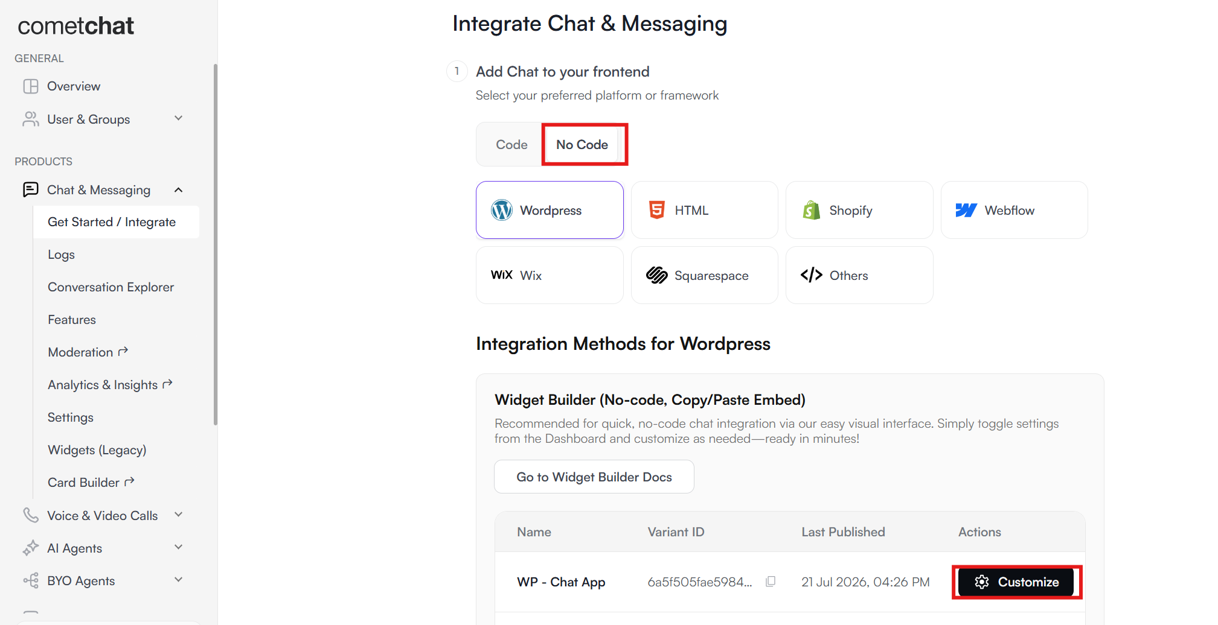Click the Shopify bag icon
Viewport: 1218px width, 625px height.
pos(812,210)
